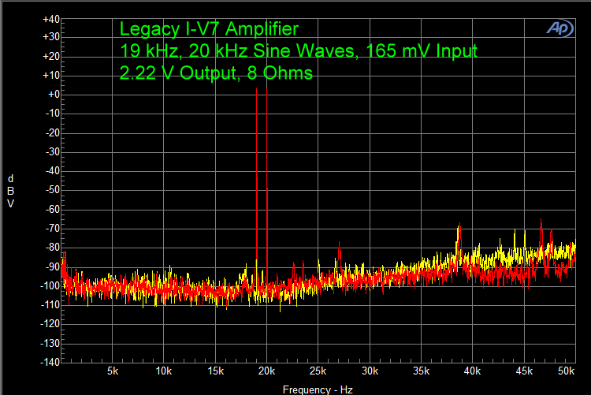Viewport: 591px width, 395px height.
Task: Click the 'Legacy I-V7 Amplifier' title text
Action: click(x=209, y=30)
